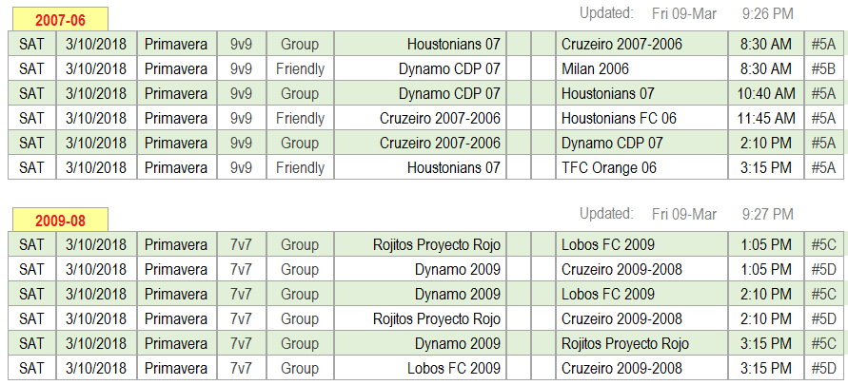Viewport: 848px width, 385px height.
Task: Click the 10:40 AM time cell
Action: pos(766,93)
